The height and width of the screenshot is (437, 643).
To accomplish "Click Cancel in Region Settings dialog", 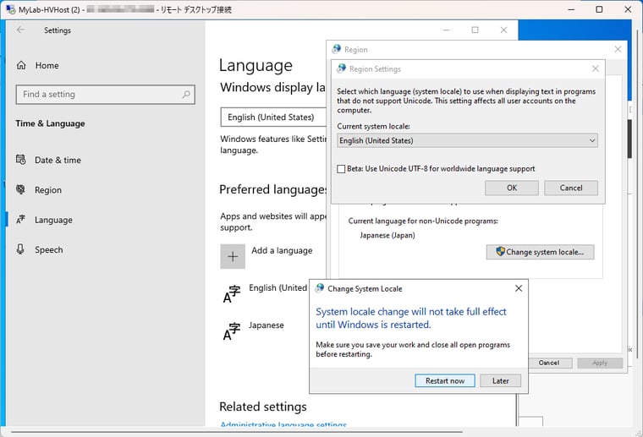I will 571,188.
